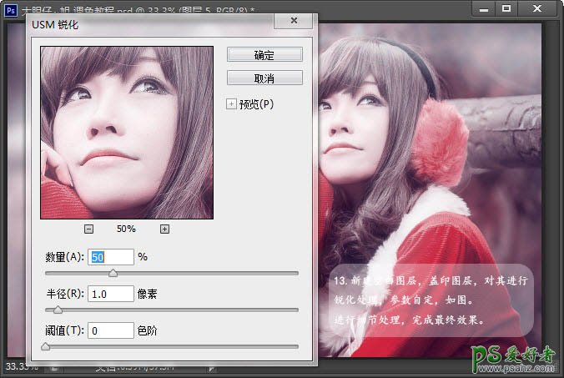564x378 pixels.
Task: Click the sharpen preview thumbnail image
Action: (126, 132)
